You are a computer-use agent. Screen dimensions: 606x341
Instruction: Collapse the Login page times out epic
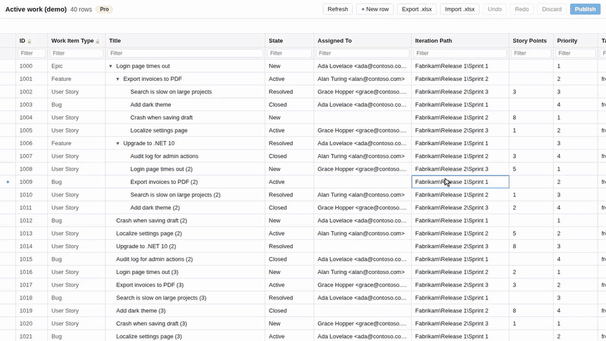pos(110,66)
